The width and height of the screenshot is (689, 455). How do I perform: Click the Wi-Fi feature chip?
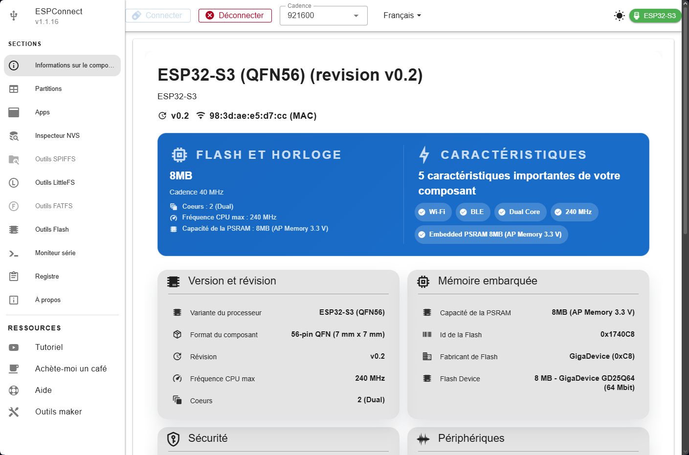coord(433,212)
